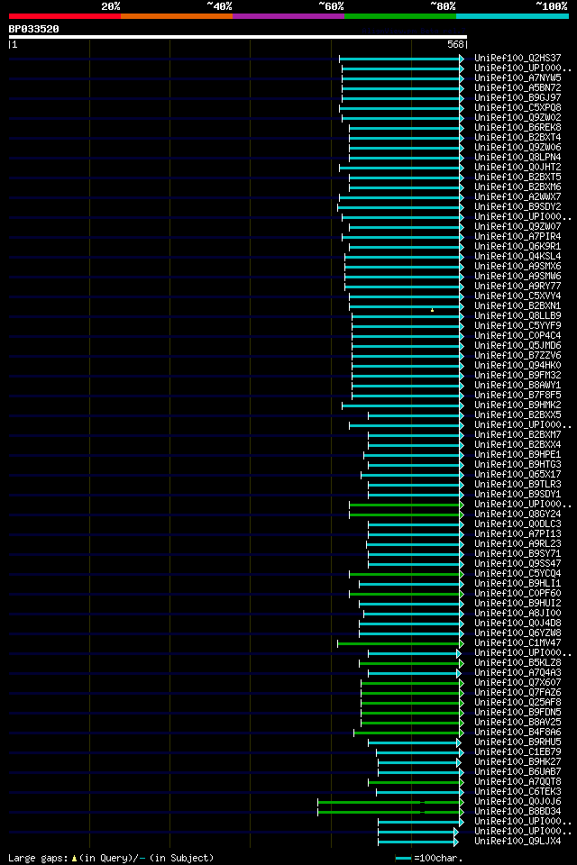Select hit label UniRef100_Q25AF8
577x865 pixels.
point(517,703)
